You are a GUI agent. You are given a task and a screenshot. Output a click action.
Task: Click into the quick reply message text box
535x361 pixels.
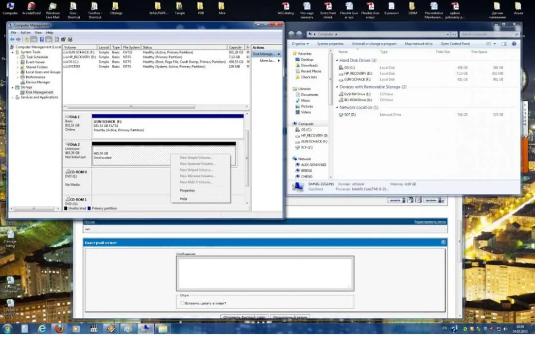coord(265,273)
